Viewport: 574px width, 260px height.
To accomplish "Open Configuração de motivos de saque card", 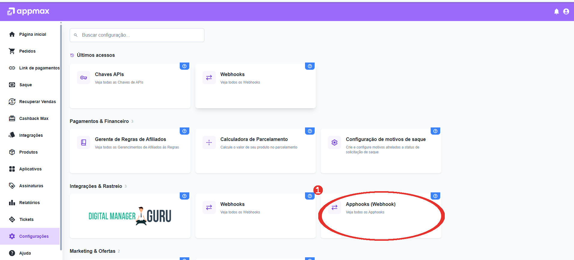I will [x=381, y=151].
